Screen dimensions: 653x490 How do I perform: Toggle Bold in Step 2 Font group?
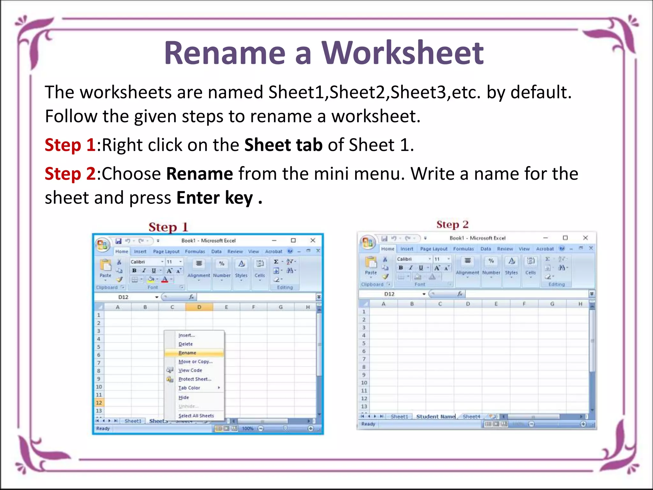pyautogui.click(x=401, y=268)
